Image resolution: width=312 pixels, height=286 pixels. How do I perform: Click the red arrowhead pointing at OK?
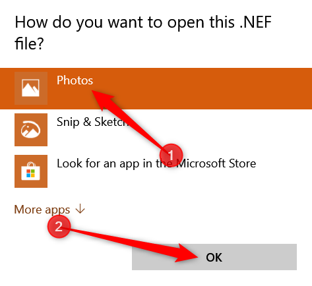[187, 254]
